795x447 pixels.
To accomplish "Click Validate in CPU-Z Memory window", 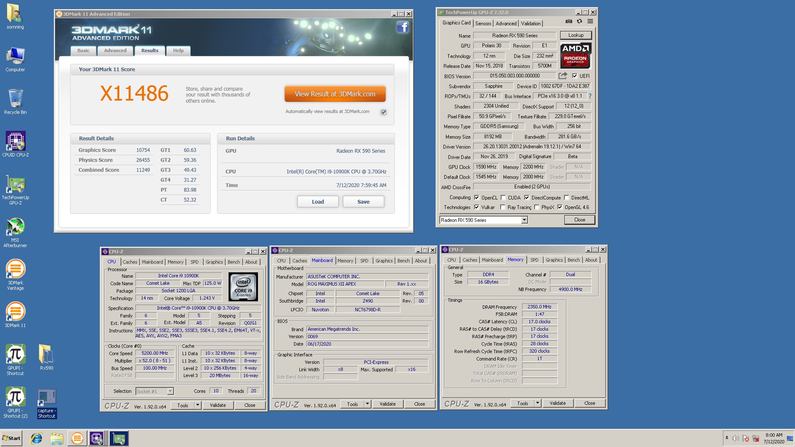I will tap(558, 403).
